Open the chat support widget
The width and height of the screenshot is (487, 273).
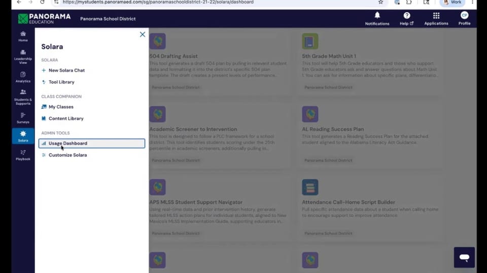tap(464, 257)
